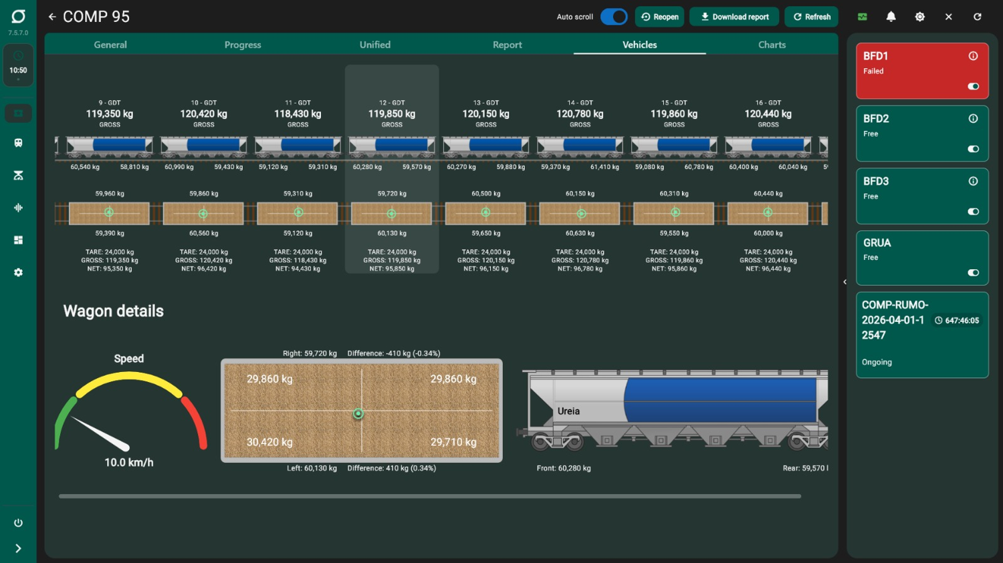
Task: Toggle the BFD3 switch
Action: [x=974, y=212]
